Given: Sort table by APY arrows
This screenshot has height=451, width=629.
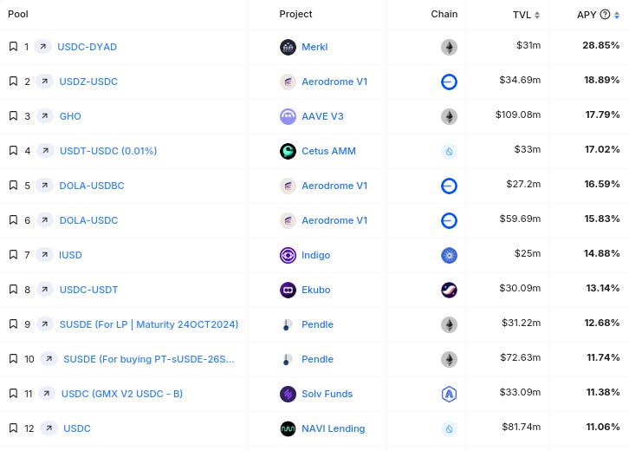Looking at the screenshot, I should coord(617,15).
